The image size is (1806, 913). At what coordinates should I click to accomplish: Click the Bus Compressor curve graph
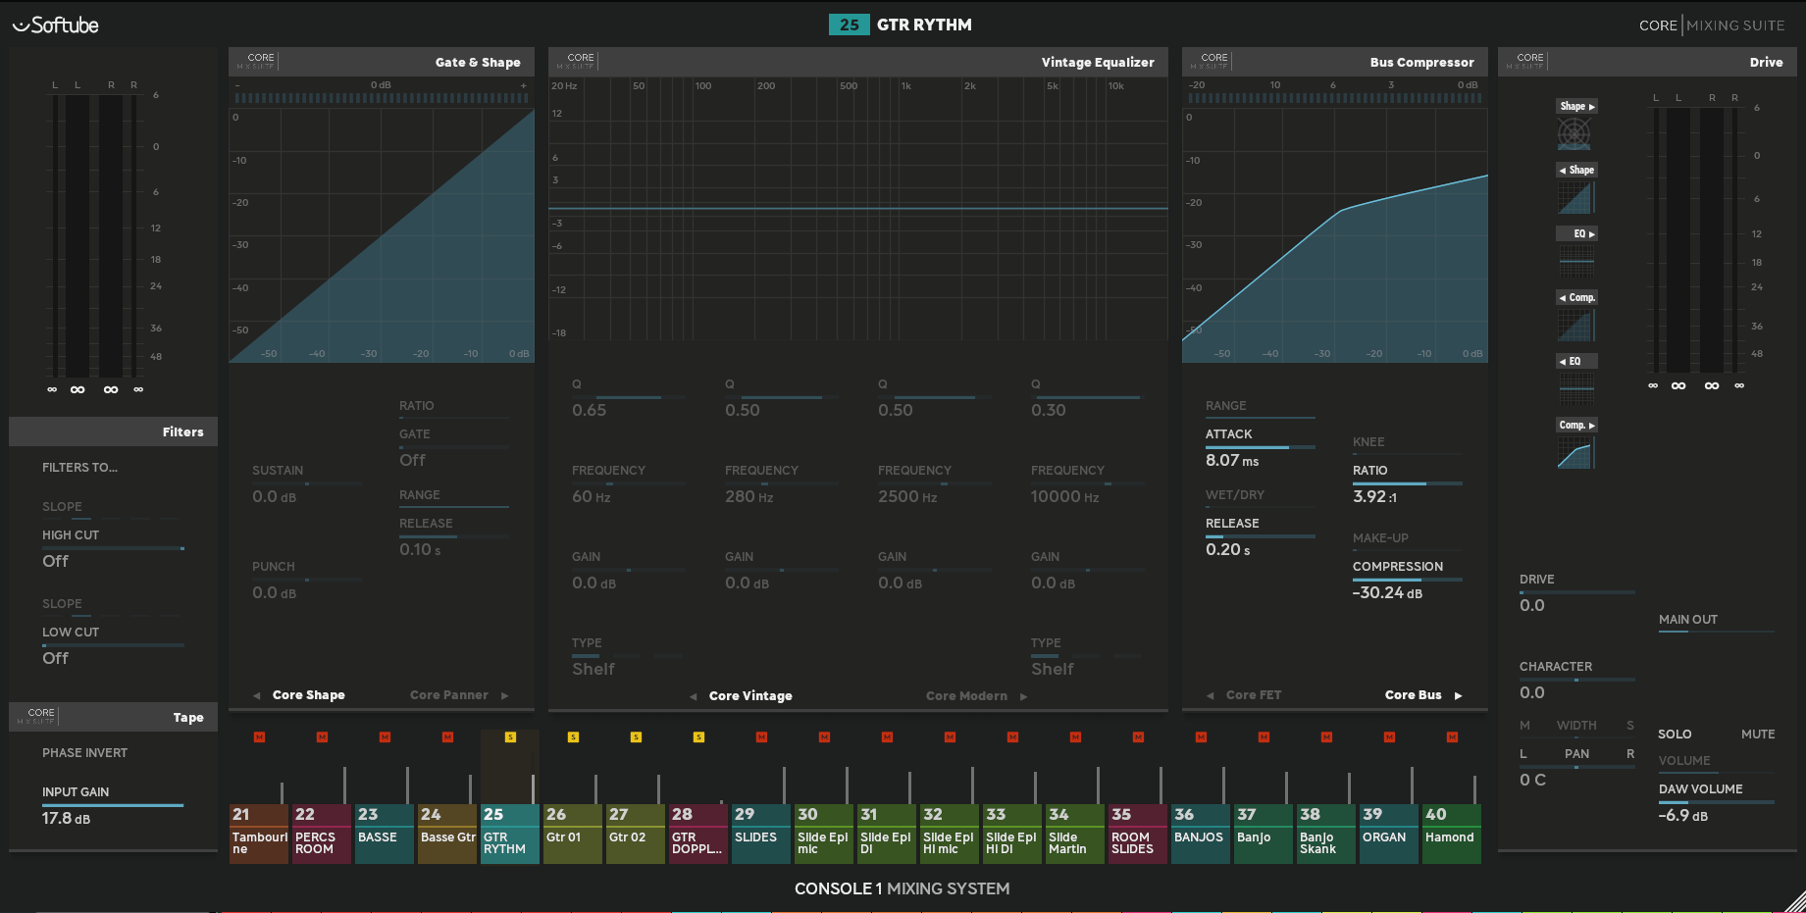pyautogui.click(x=1335, y=235)
